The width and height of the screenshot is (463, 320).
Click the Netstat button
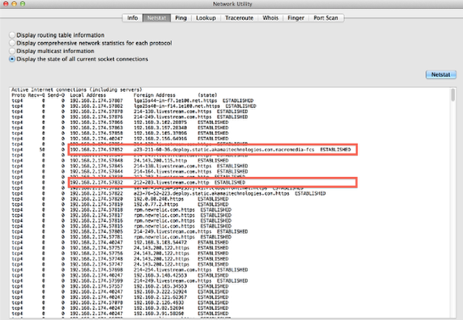click(x=441, y=75)
